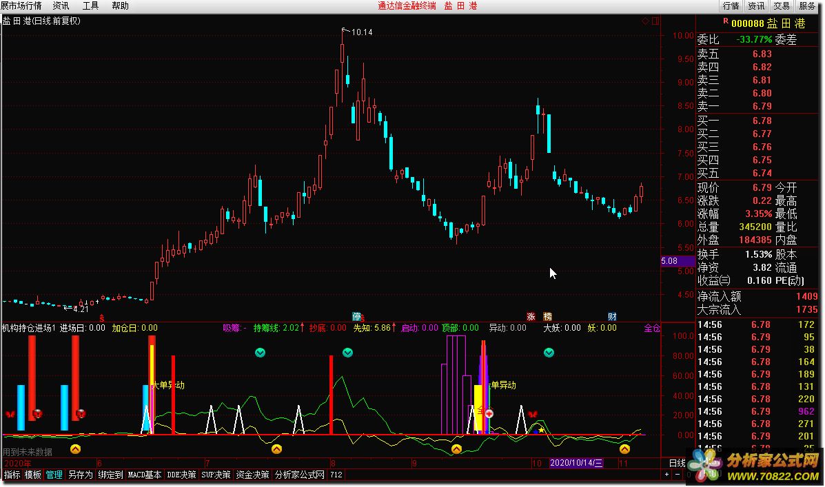825x487 pixels.
Task: Switch to the 资金决策 indicator tab
Action: click(x=252, y=475)
